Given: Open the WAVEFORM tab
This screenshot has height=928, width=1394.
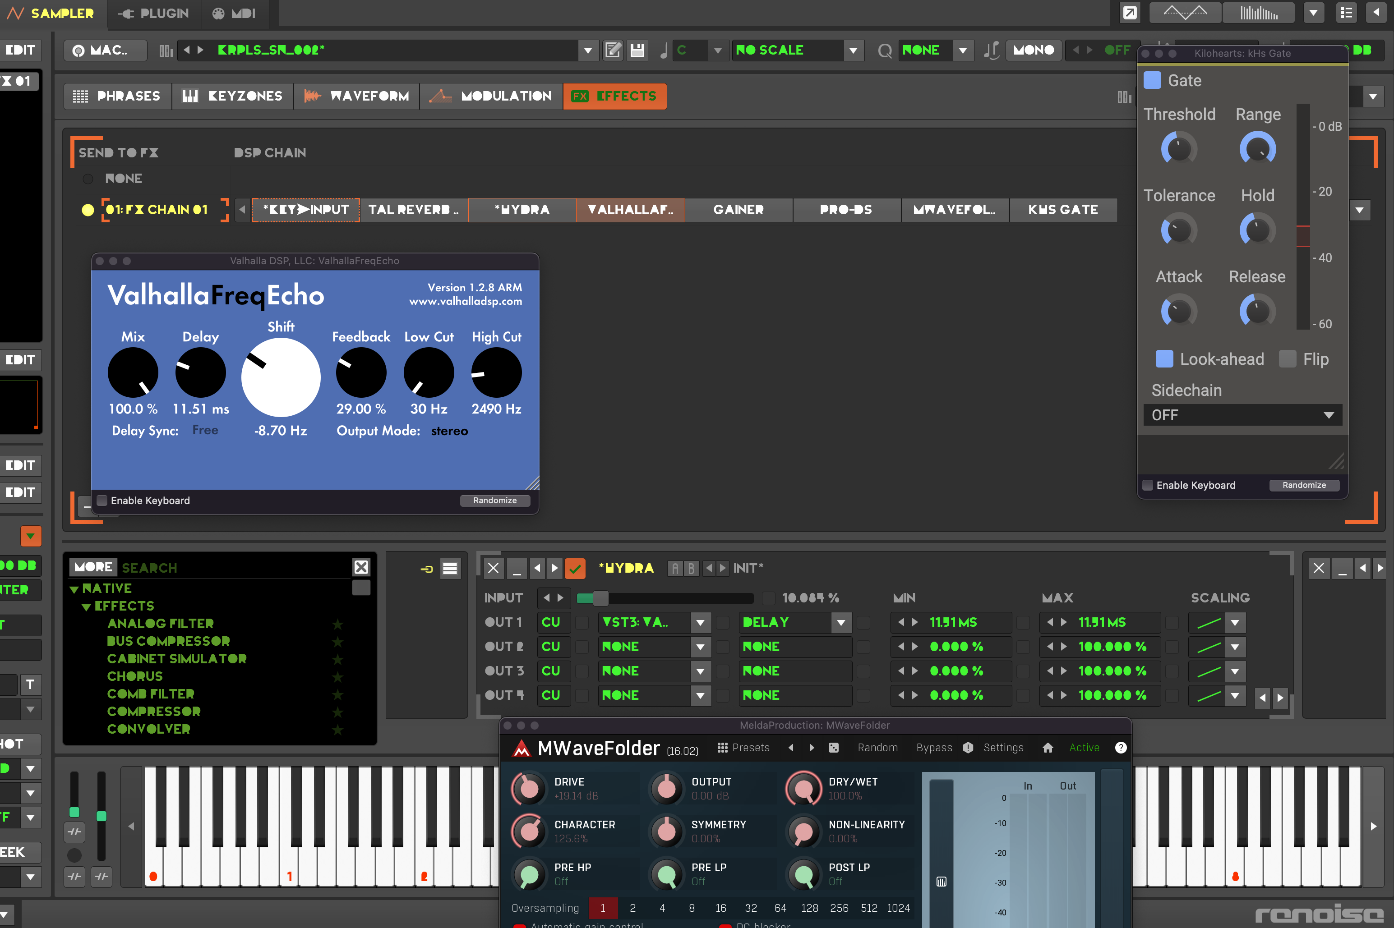Looking at the screenshot, I should 356,96.
